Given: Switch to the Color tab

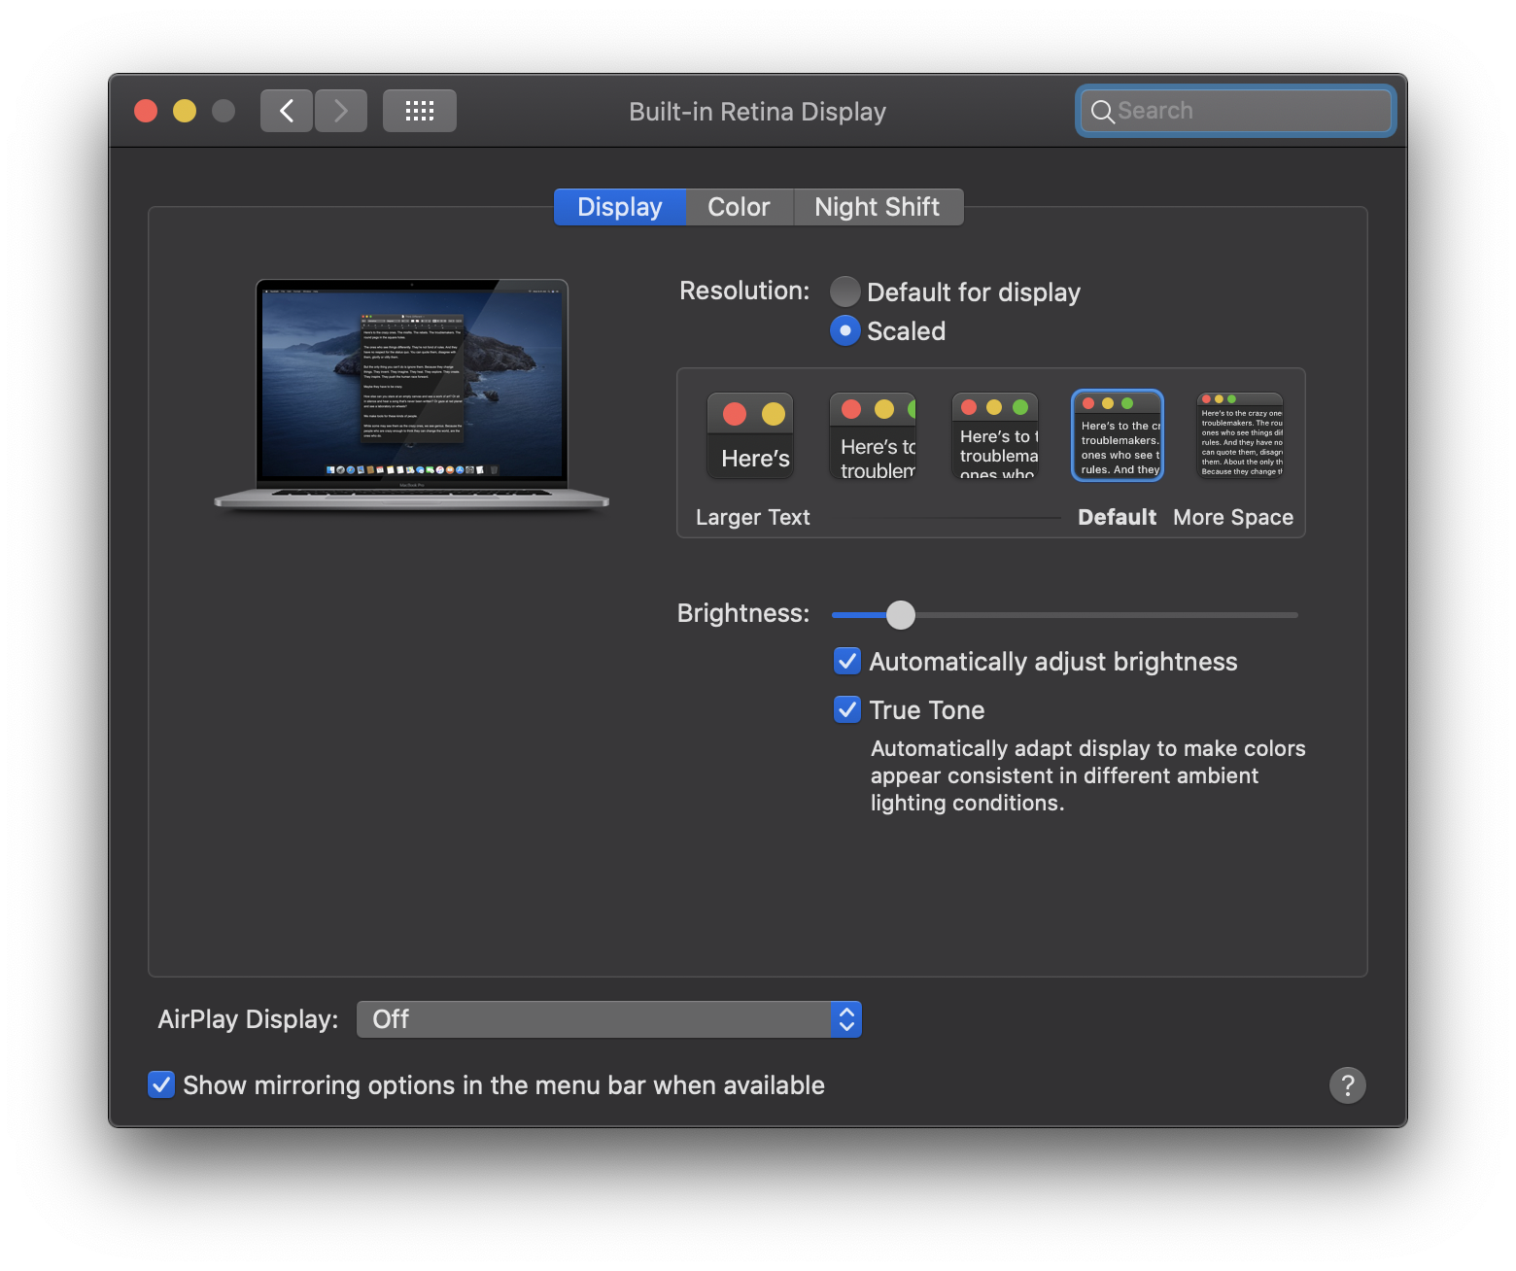Looking at the screenshot, I should tap(740, 207).
